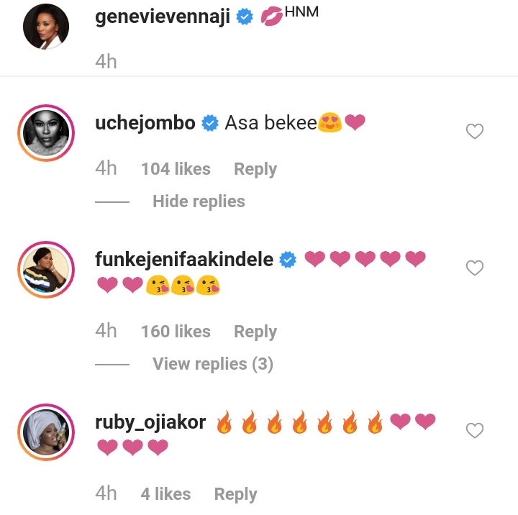The image size is (518, 515).
Task: Hide replies under uchejombo's comment
Action: [199, 201]
